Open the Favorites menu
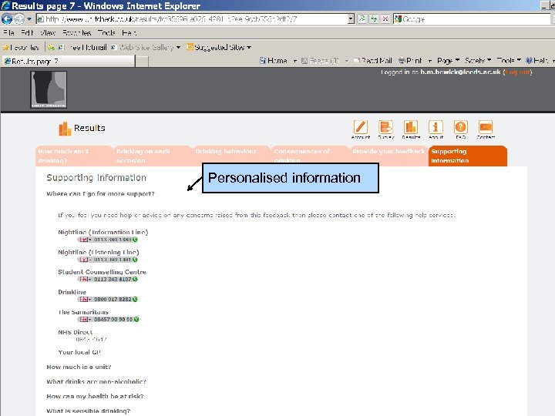This screenshot has height=416, width=555. (77, 33)
